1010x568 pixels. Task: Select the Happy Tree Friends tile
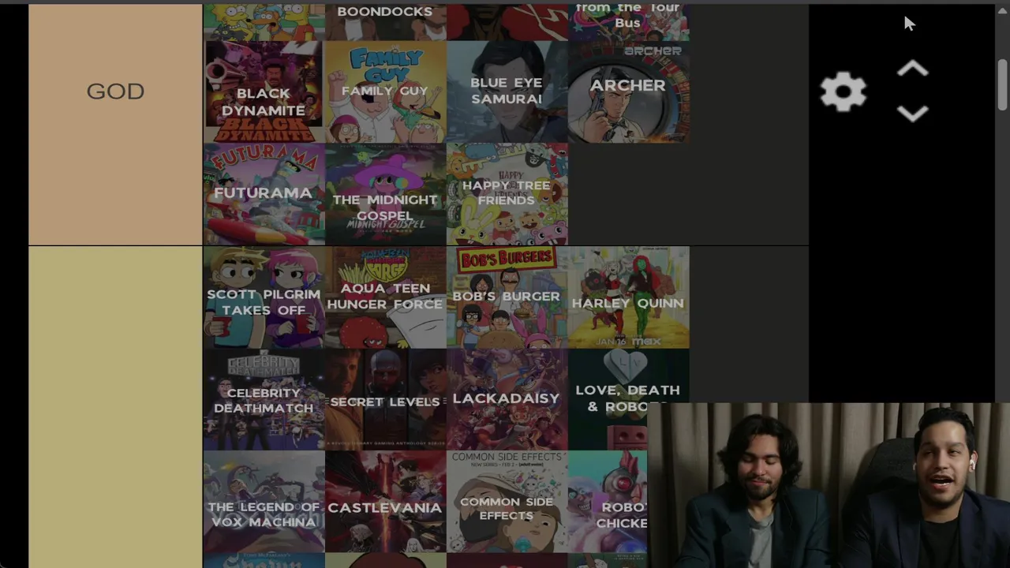tap(507, 194)
